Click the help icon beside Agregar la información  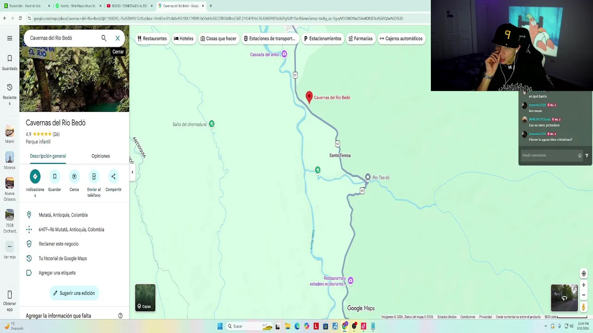point(120,316)
